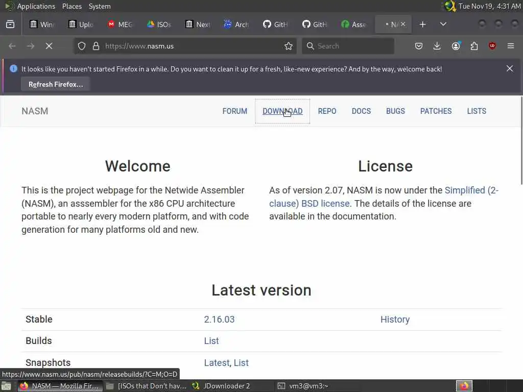Open the LISTS nav link
Screen dimensions: 523x392
477,111
